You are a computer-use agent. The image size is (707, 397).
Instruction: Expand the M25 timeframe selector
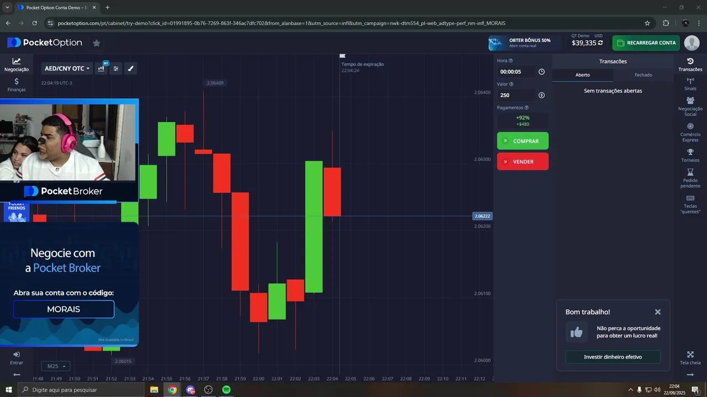pyautogui.click(x=56, y=366)
